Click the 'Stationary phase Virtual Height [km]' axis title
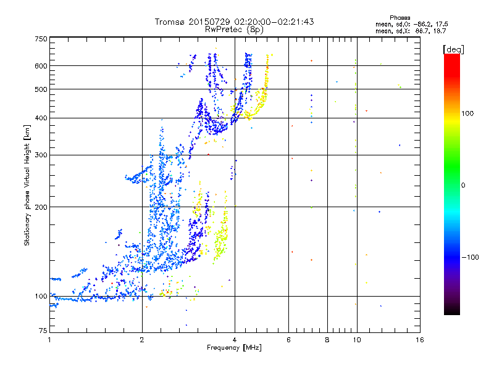Viewport: 494px width, 370px height. point(27,185)
